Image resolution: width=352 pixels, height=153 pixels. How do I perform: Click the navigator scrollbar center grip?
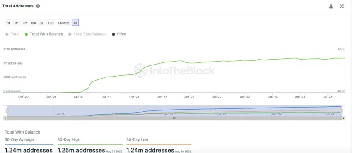click(174, 118)
